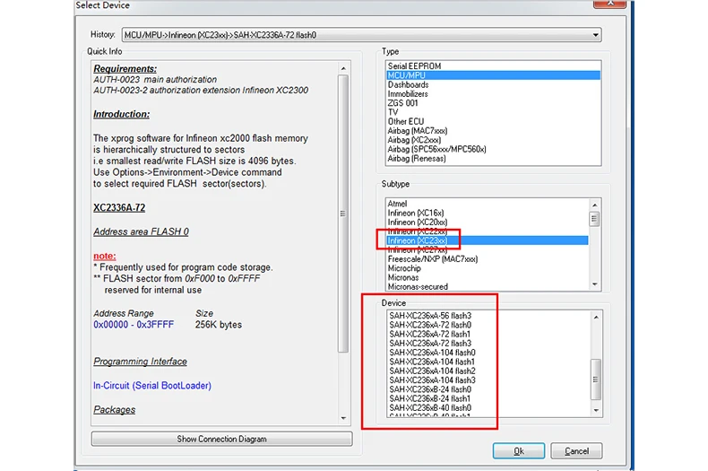Click Show Connection Diagram button
This screenshot has width=708, height=471.
[x=221, y=439]
